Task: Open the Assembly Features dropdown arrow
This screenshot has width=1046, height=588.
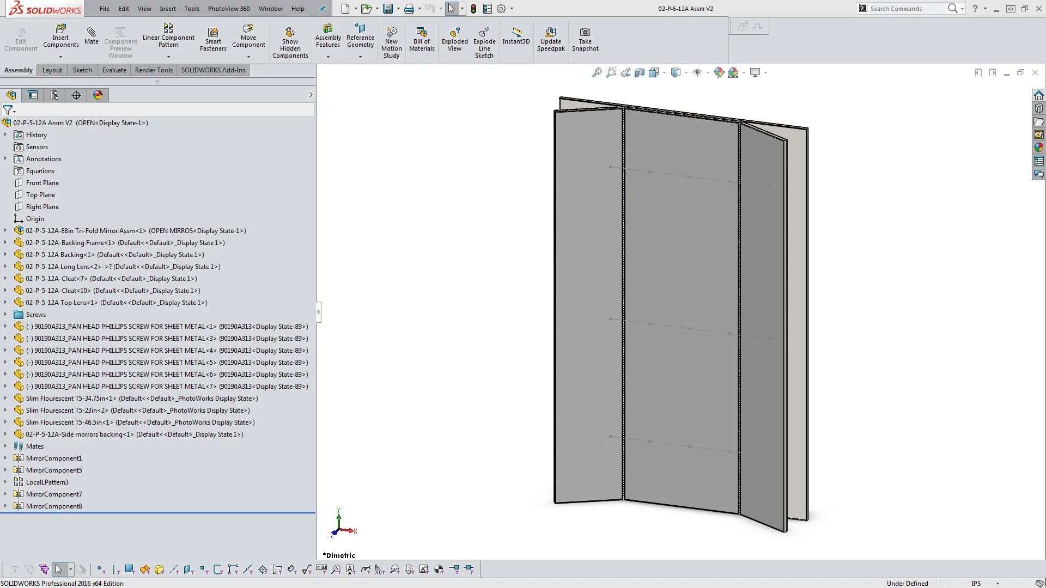Action: pos(328,57)
